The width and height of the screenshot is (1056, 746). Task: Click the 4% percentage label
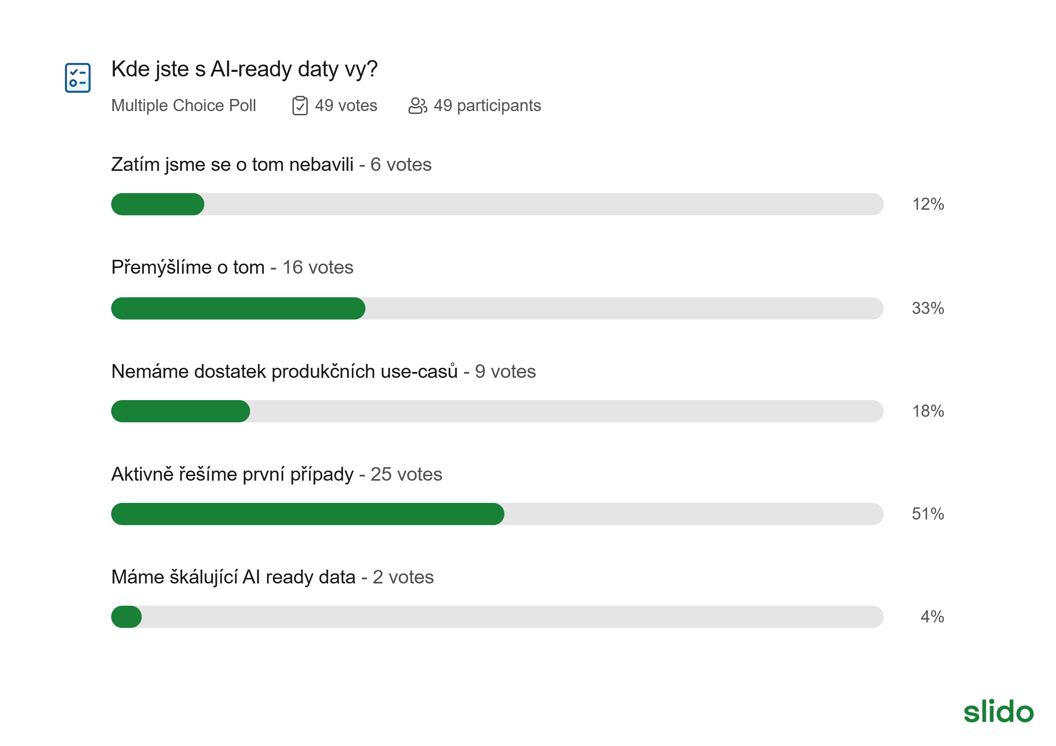[x=932, y=617]
